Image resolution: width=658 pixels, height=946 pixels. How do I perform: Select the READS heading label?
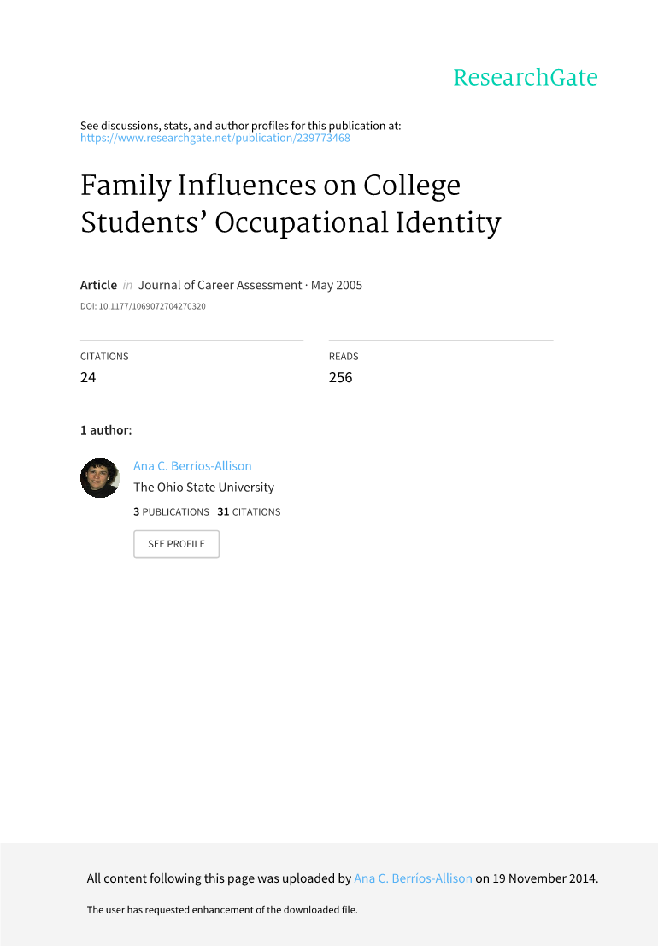point(344,357)
